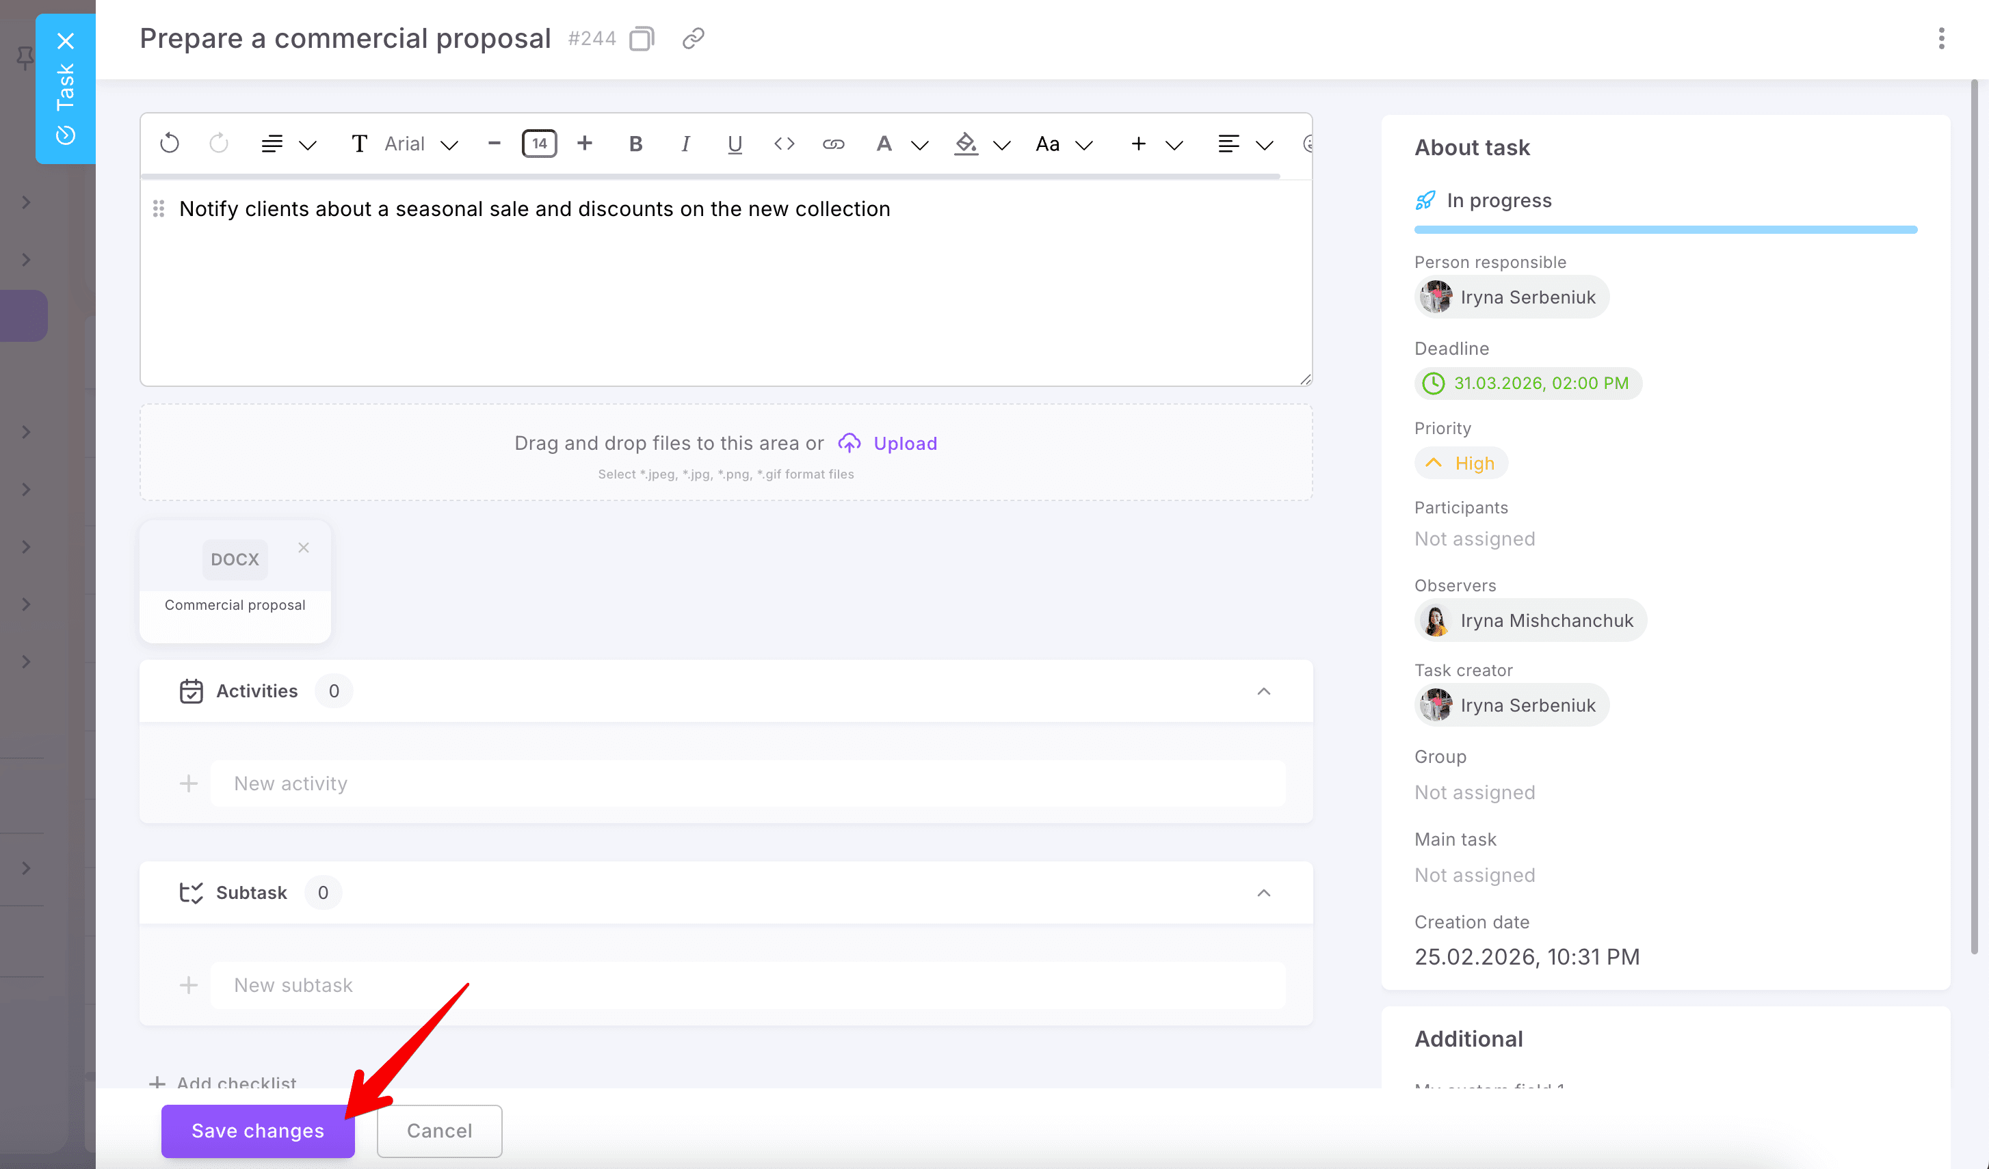This screenshot has height=1169, width=1989.
Task: Remove the Commercial proposal DOCX attachment
Action: (303, 548)
